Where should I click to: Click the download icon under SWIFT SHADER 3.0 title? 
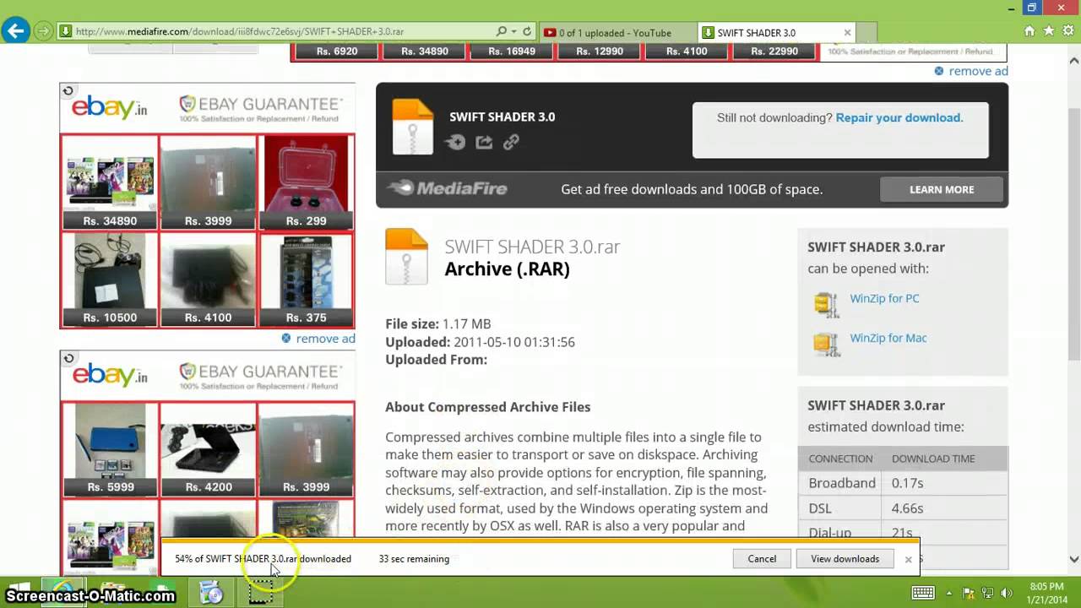(x=455, y=142)
